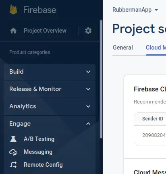Open Project Overview link
This screenshot has width=166, height=174.
tap(45, 31)
